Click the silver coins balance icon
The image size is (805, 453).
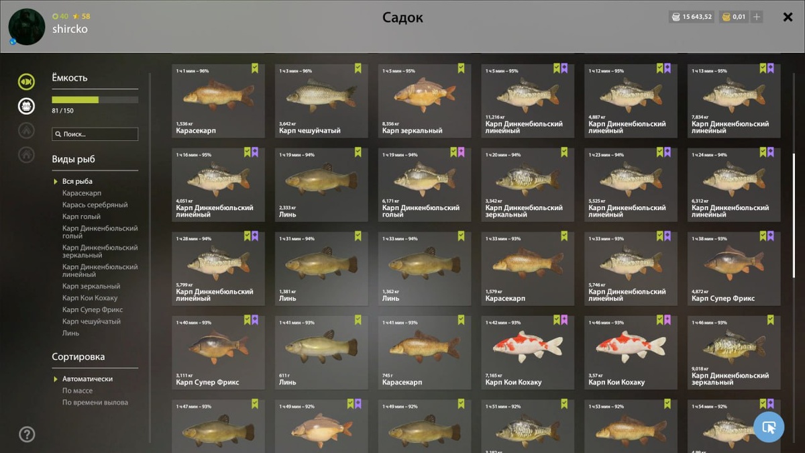click(x=676, y=17)
